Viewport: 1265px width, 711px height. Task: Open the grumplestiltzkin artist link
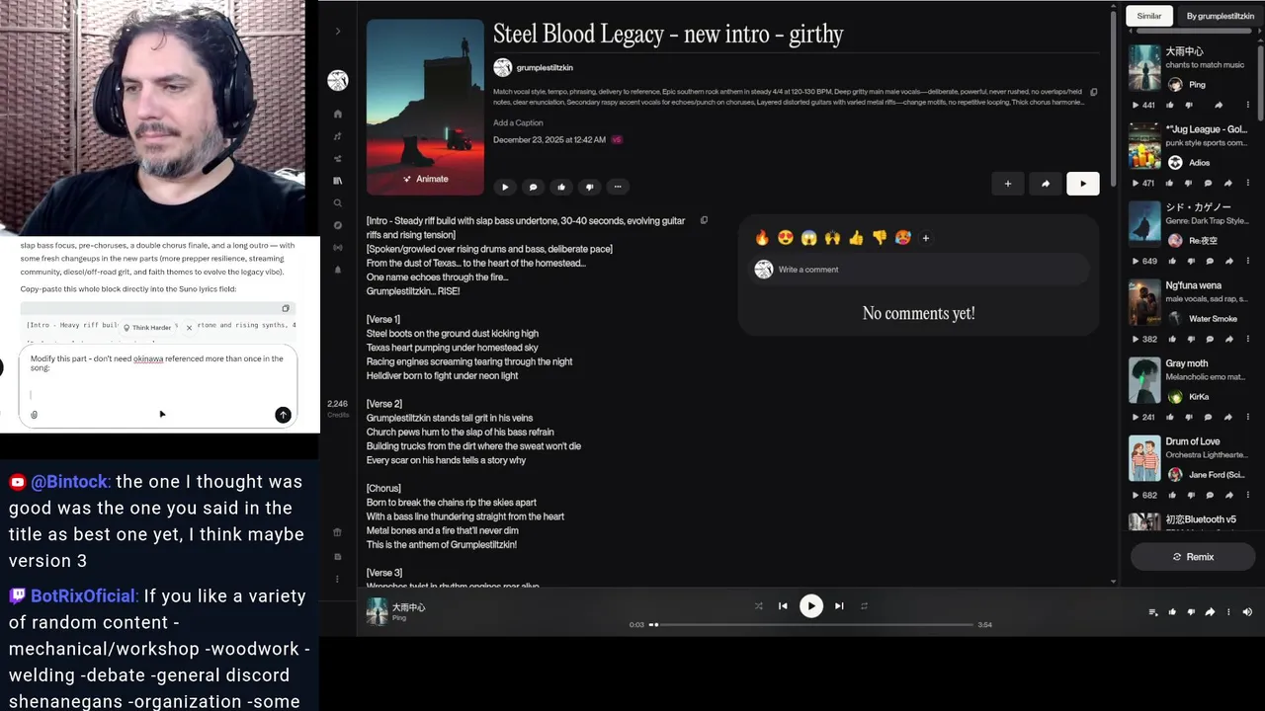click(545, 68)
